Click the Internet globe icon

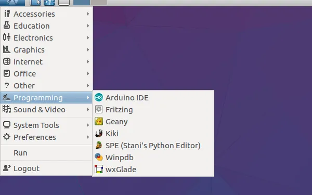[7, 61]
